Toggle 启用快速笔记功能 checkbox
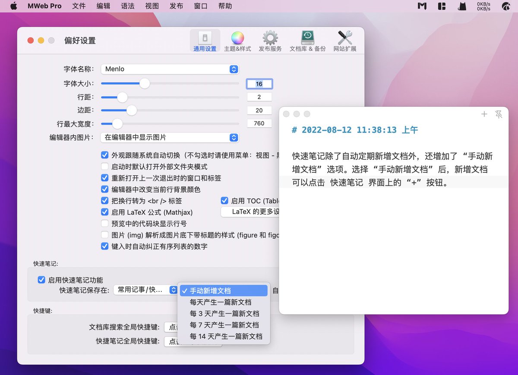Image resolution: width=518 pixels, height=375 pixels. [41, 280]
